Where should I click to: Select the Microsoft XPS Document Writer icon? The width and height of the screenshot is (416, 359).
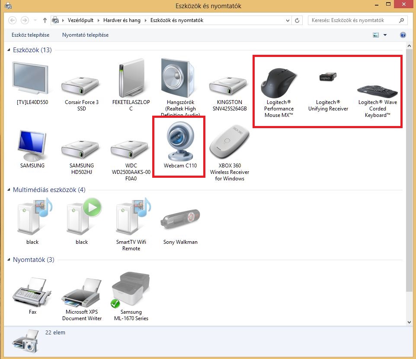81,293
